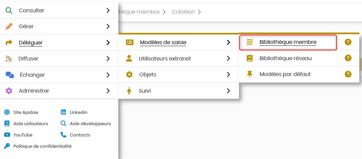Expand the Administrer chevron
Screen dimensions: 362x159
(x=108, y=91)
